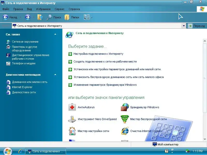The image size is (207, 155).
Task: Open Дистанционное управление рабочим столом
Action: [x=31, y=57]
